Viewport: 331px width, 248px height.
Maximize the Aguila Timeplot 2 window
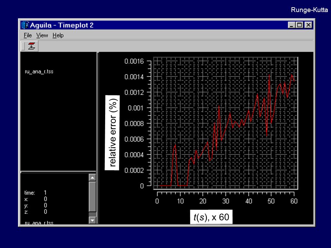[299, 25]
